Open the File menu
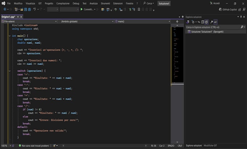The image size is (247, 149). [9, 3]
